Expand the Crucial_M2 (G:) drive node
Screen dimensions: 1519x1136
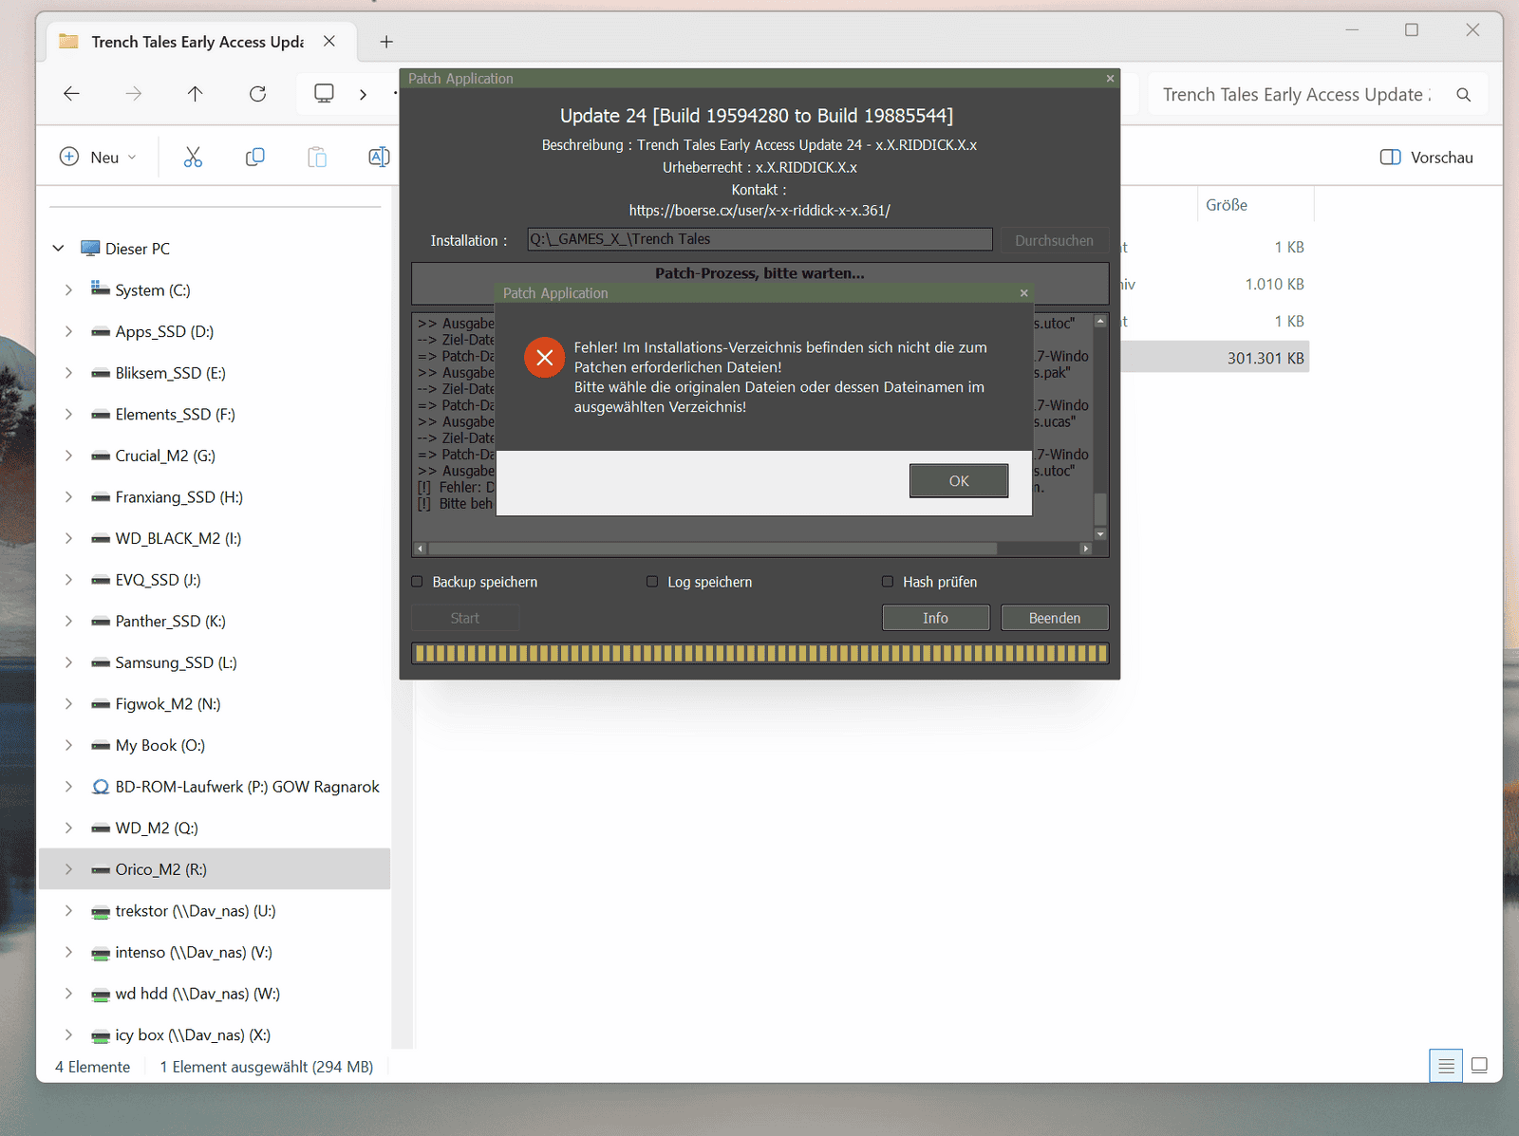click(x=68, y=456)
